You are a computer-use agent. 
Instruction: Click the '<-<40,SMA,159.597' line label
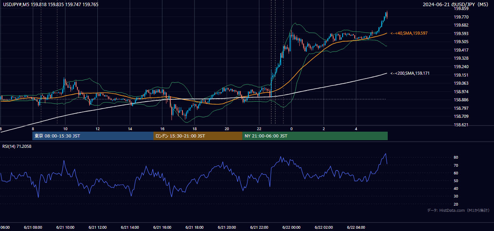pos(409,33)
